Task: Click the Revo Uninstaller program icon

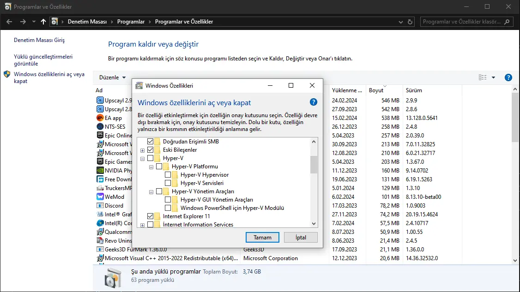Action: click(x=100, y=241)
